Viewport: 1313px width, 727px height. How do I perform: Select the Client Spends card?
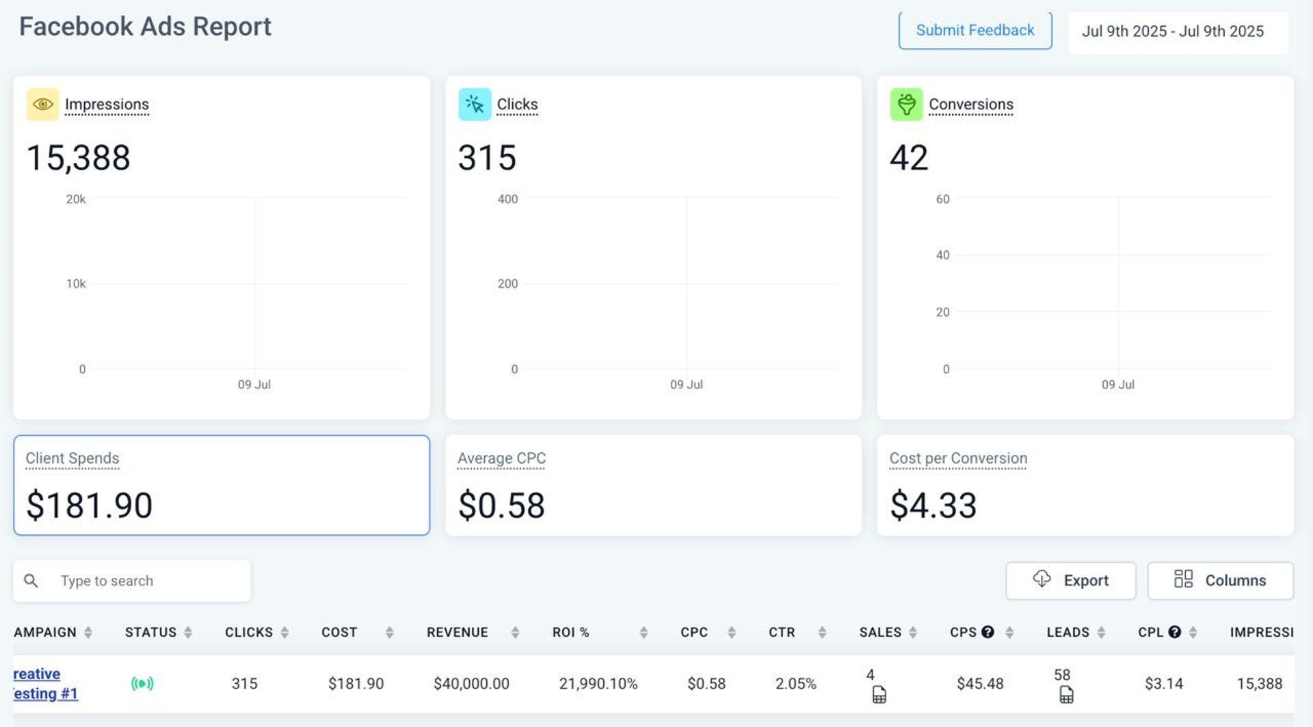[222, 485]
